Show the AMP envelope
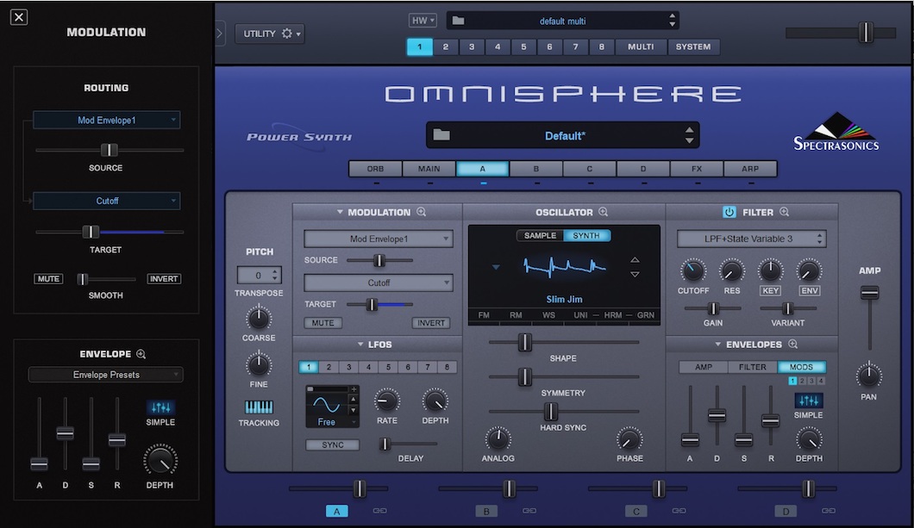This screenshot has height=528, width=914. [x=704, y=367]
